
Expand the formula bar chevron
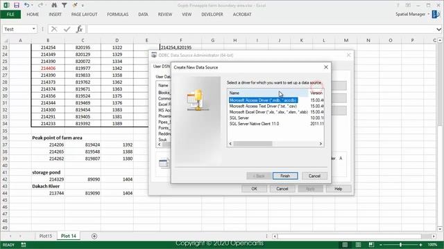(438, 29)
